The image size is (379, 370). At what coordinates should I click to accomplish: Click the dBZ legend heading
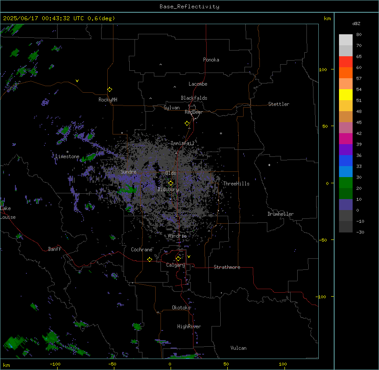[356, 23]
